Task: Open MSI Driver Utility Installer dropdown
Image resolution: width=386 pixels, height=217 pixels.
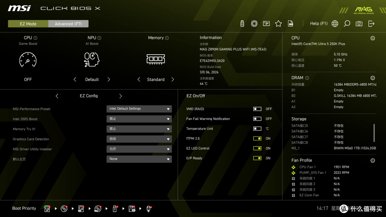Action: coord(139,149)
